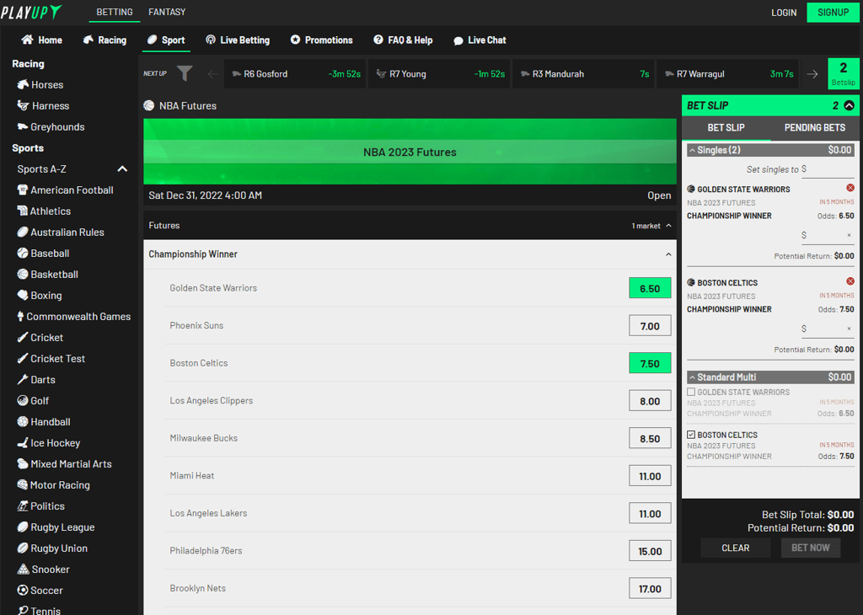Open R3 Mandurah race
The height and width of the screenshot is (615, 863).
click(583, 73)
